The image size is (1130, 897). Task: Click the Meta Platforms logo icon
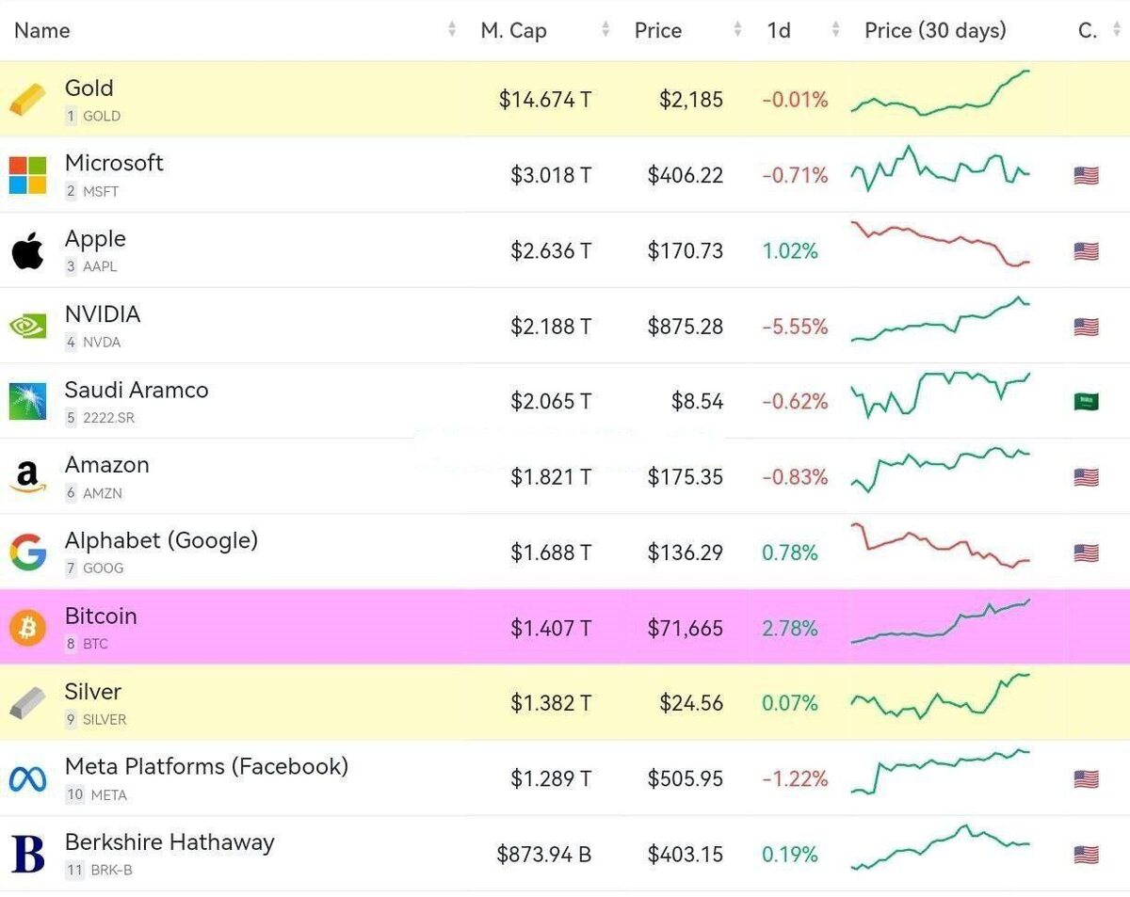pyautogui.click(x=27, y=779)
